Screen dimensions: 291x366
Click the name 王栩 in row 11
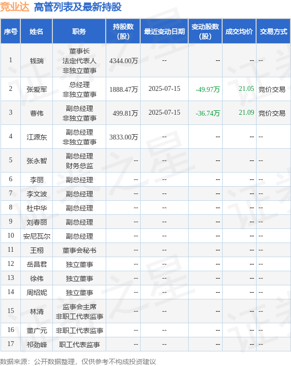(36, 250)
